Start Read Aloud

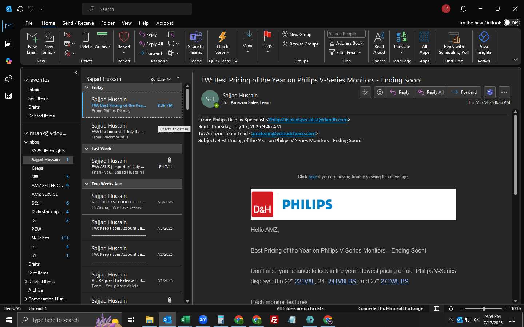coord(379,43)
